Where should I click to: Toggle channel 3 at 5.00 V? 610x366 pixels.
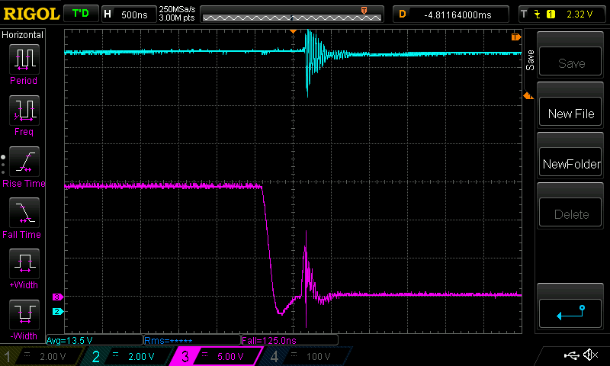tap(217, 356)
